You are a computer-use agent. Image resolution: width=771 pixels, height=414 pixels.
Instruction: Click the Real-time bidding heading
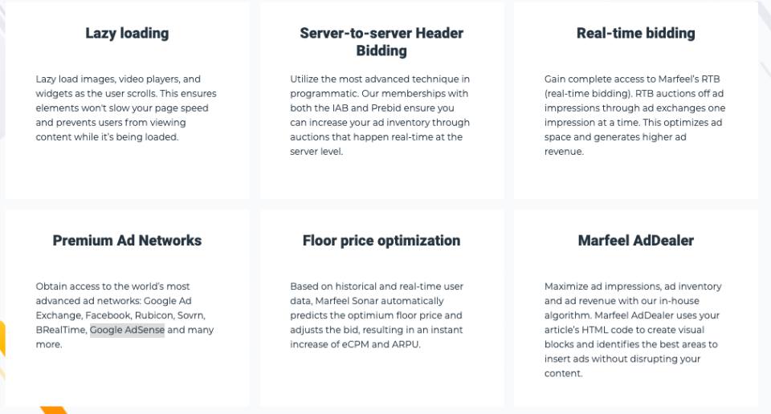[636, 34]
